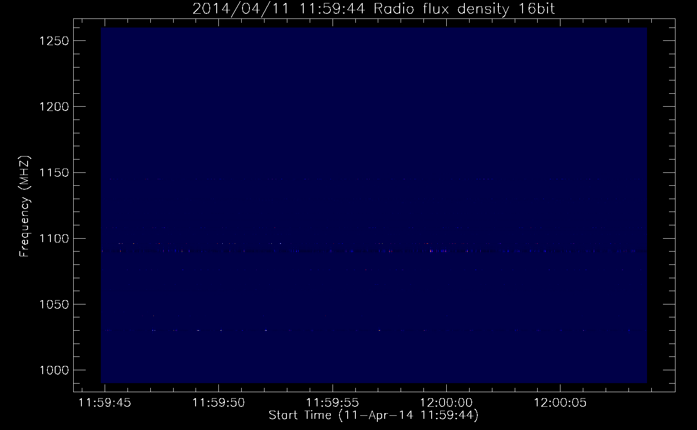
Task: Click the 'Start Time (11-Apr-14 11:59:44)' axis label
Action: [x=373, y=415]
